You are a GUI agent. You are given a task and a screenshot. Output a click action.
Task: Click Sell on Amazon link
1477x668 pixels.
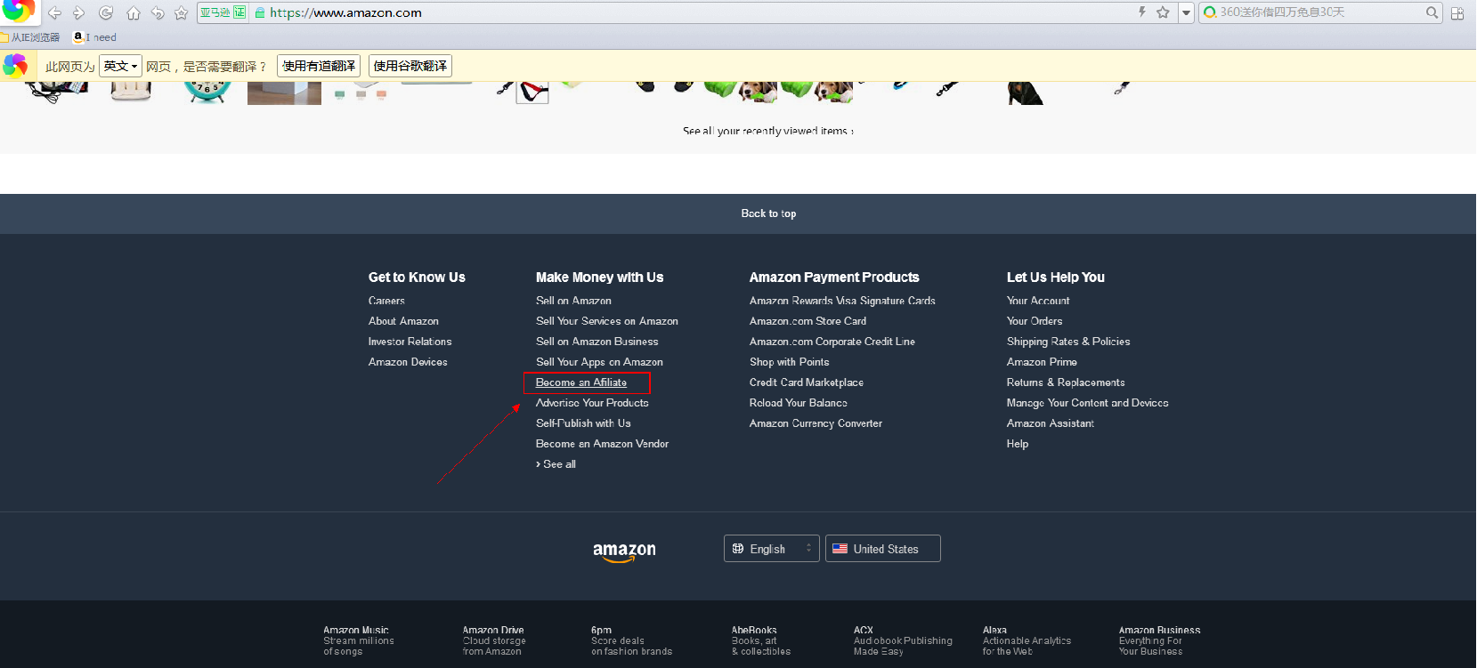[573, 301]
